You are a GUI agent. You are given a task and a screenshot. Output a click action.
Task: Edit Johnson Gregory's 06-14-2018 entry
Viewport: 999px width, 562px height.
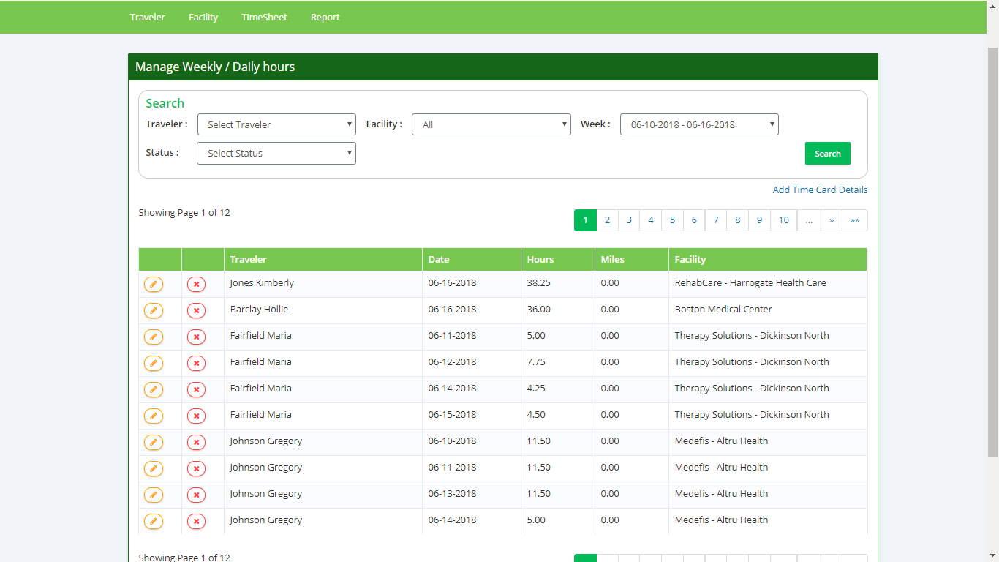tap(154, 521)
